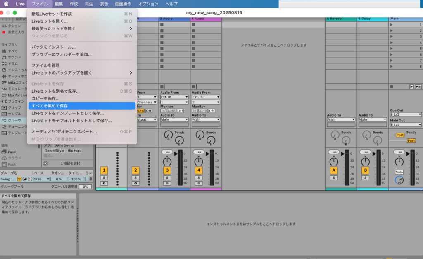Toggle return B activator button
Screen dimensions: 423x259
(365, 170)
